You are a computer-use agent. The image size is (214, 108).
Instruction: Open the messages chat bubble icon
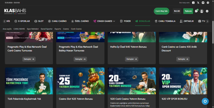coord(196,11)
